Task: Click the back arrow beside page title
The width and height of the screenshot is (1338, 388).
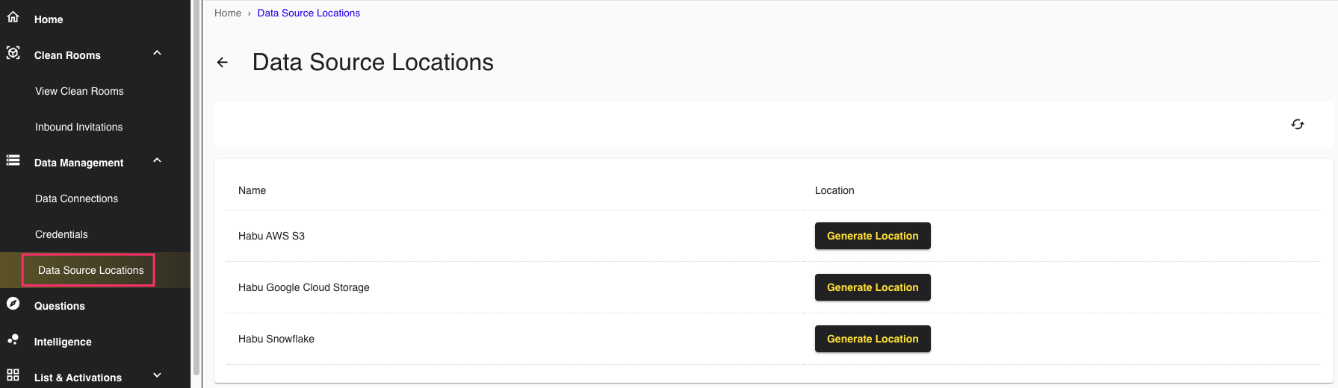Action: click(x=223, y=63)
